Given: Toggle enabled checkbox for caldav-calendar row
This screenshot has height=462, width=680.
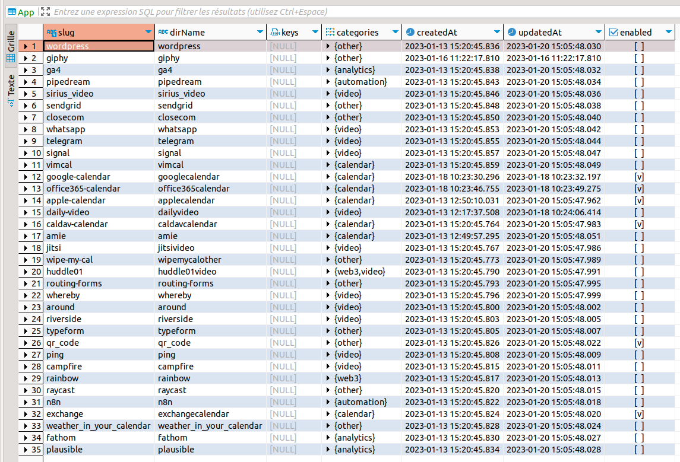Looking at the screenshot, I should tap(639, 224).
